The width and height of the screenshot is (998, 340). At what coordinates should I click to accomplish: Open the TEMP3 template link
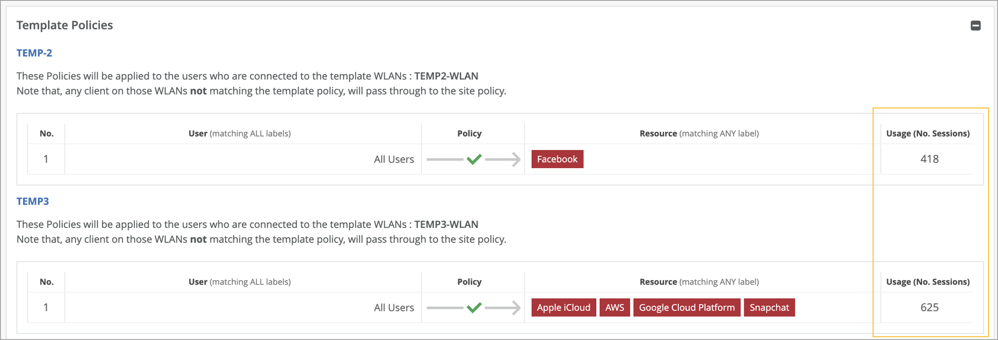click(33, 201)
